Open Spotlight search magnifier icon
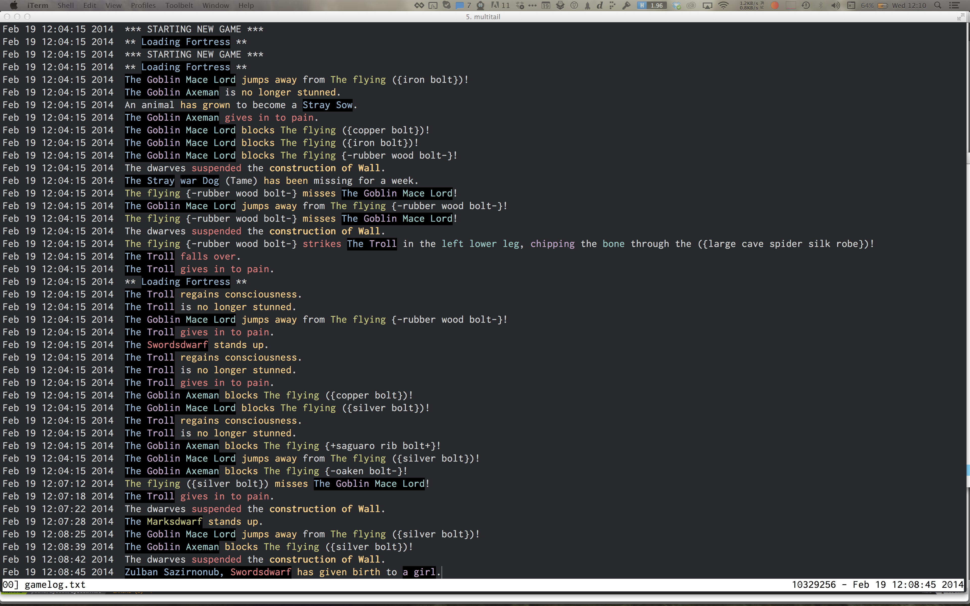 click(x=937, y=5)
